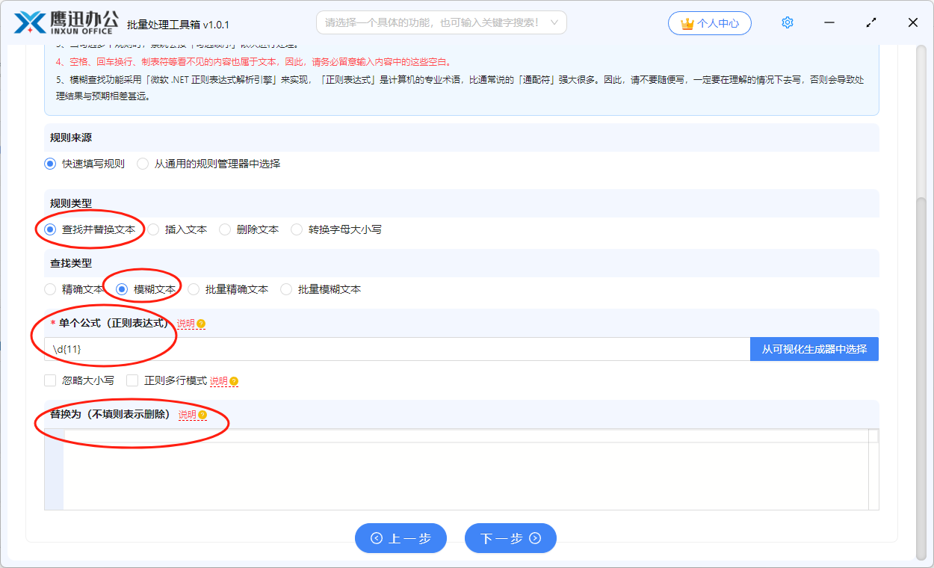Select 快速填写规则 radio option

pyautogui.click(x=84, y=164)
